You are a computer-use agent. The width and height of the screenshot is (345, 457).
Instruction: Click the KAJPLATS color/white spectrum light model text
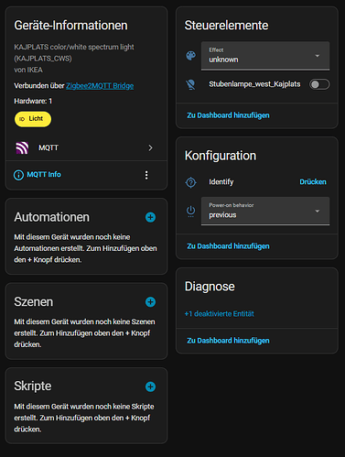[x=74, y=52]
